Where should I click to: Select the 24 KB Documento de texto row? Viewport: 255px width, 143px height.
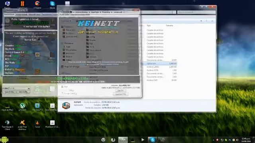(x=159, y=60)
